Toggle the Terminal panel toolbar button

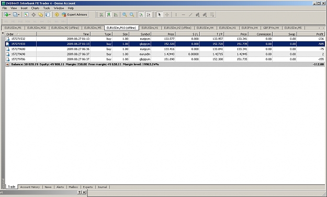pos(48,15)
